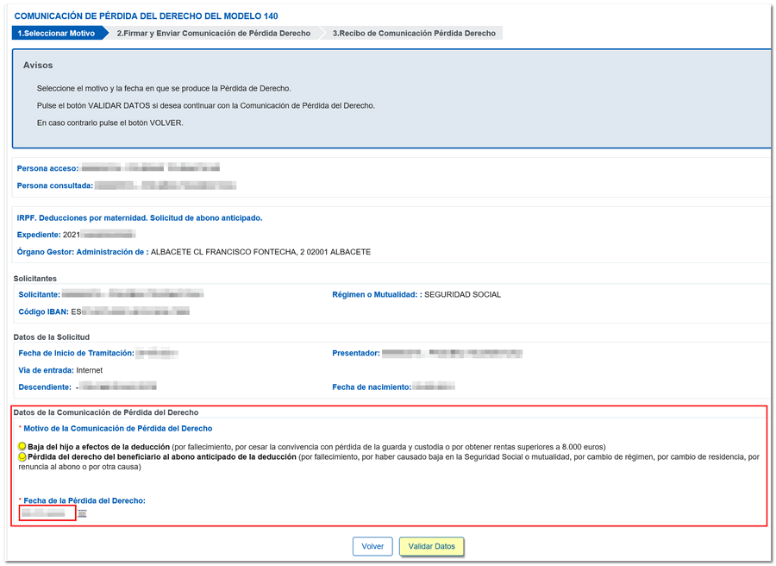Click the Órgano Gestor address text
Screen dimensions: 776x566
pyautogui.click(x=260, y=252)
